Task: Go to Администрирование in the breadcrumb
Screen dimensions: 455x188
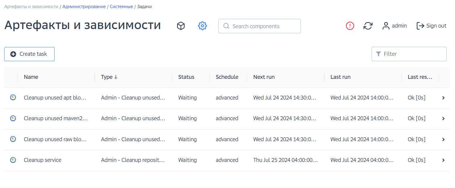Action: pyautogui.click(x=84, y=7)
